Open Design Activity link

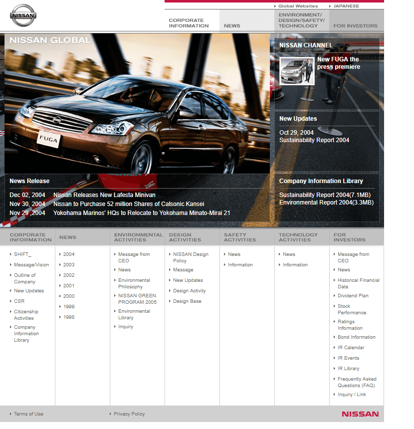(189, 290)
